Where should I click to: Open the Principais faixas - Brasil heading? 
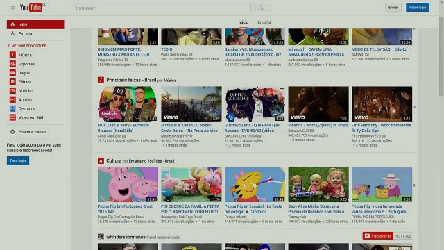click(131, 81)
